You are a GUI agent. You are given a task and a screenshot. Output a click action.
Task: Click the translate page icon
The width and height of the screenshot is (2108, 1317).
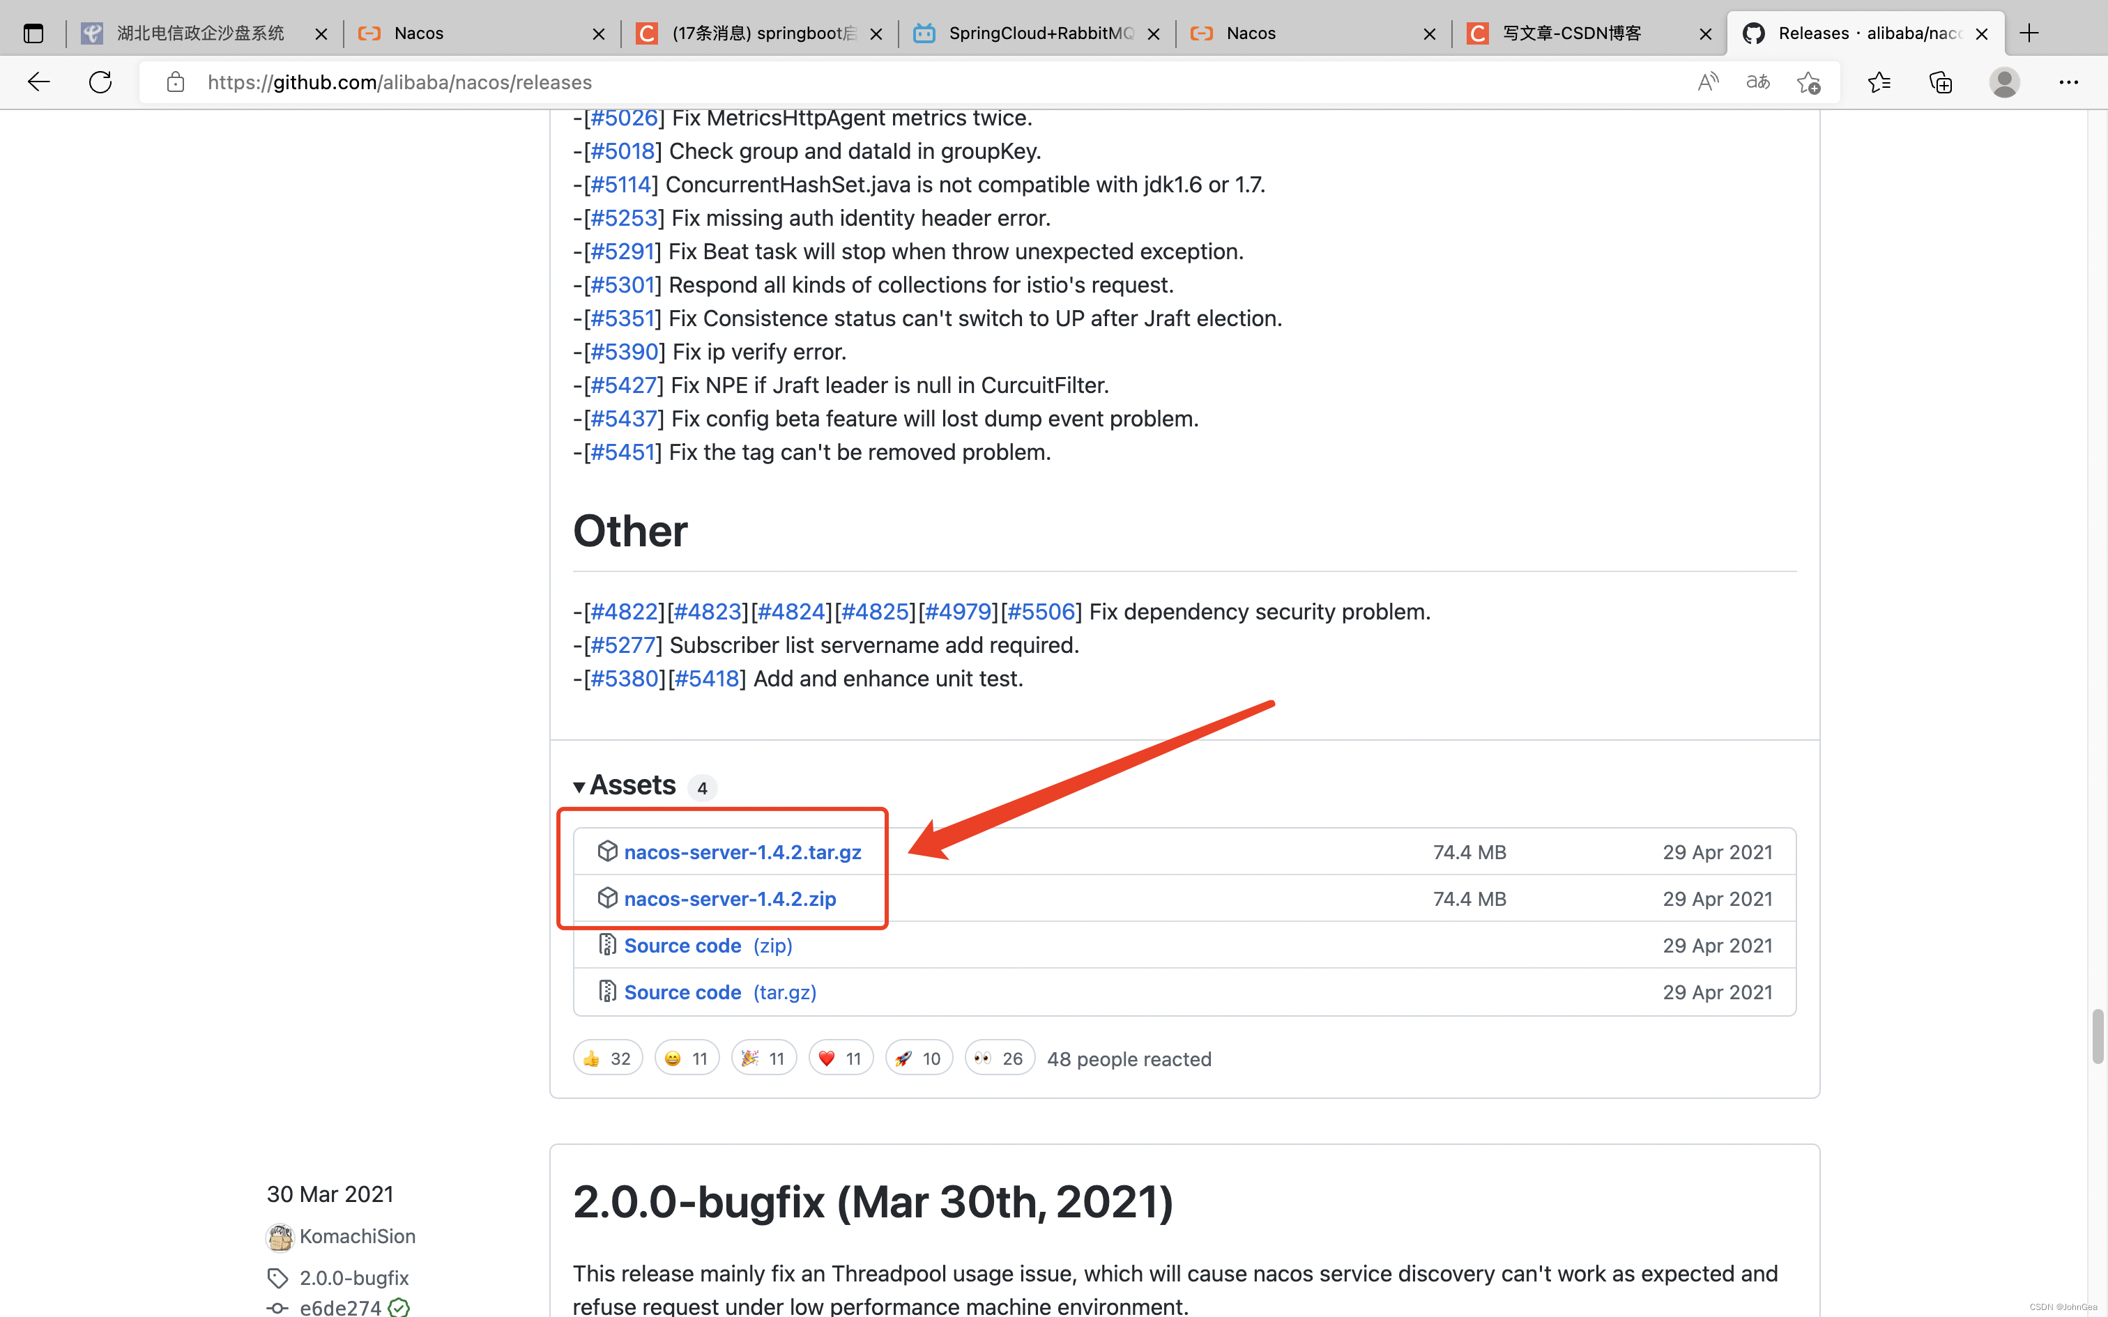pyautogui.click(x=1758, y=82)
